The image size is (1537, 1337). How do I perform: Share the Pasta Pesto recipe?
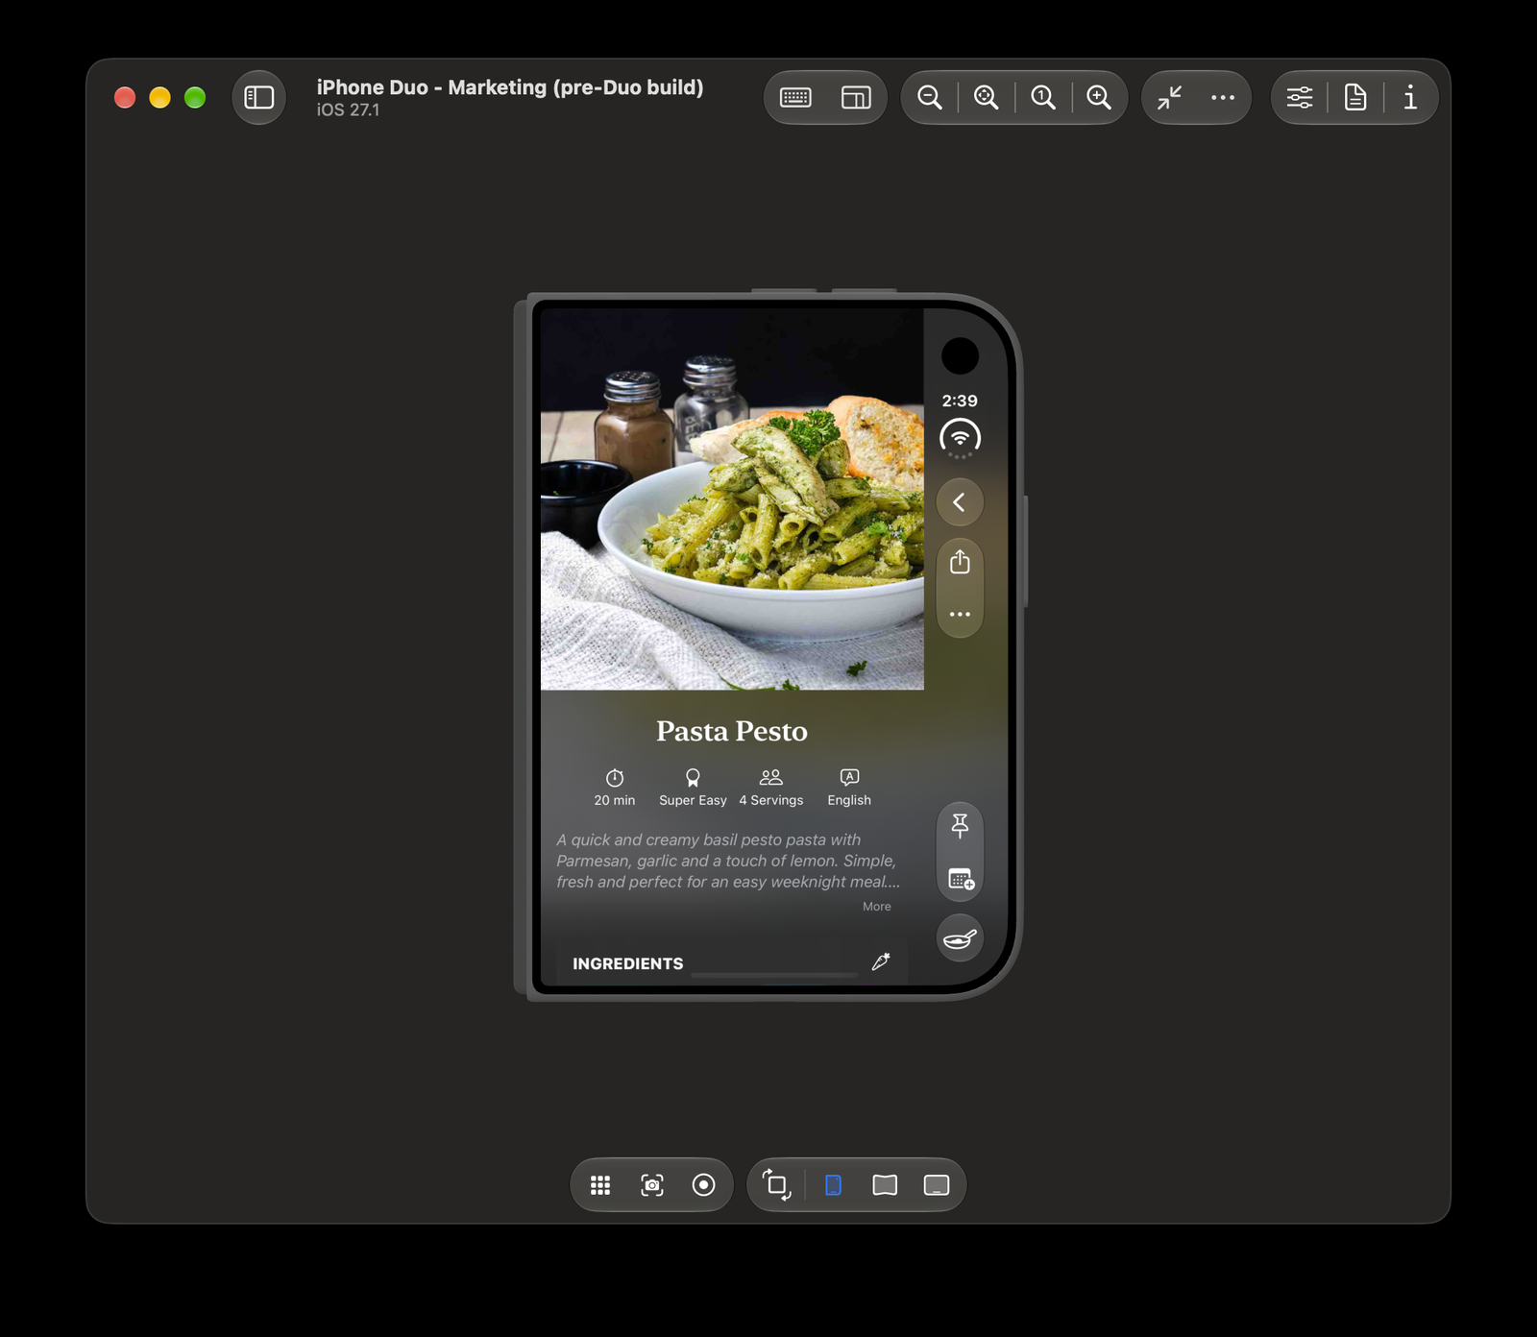click(x=960, y=562)
